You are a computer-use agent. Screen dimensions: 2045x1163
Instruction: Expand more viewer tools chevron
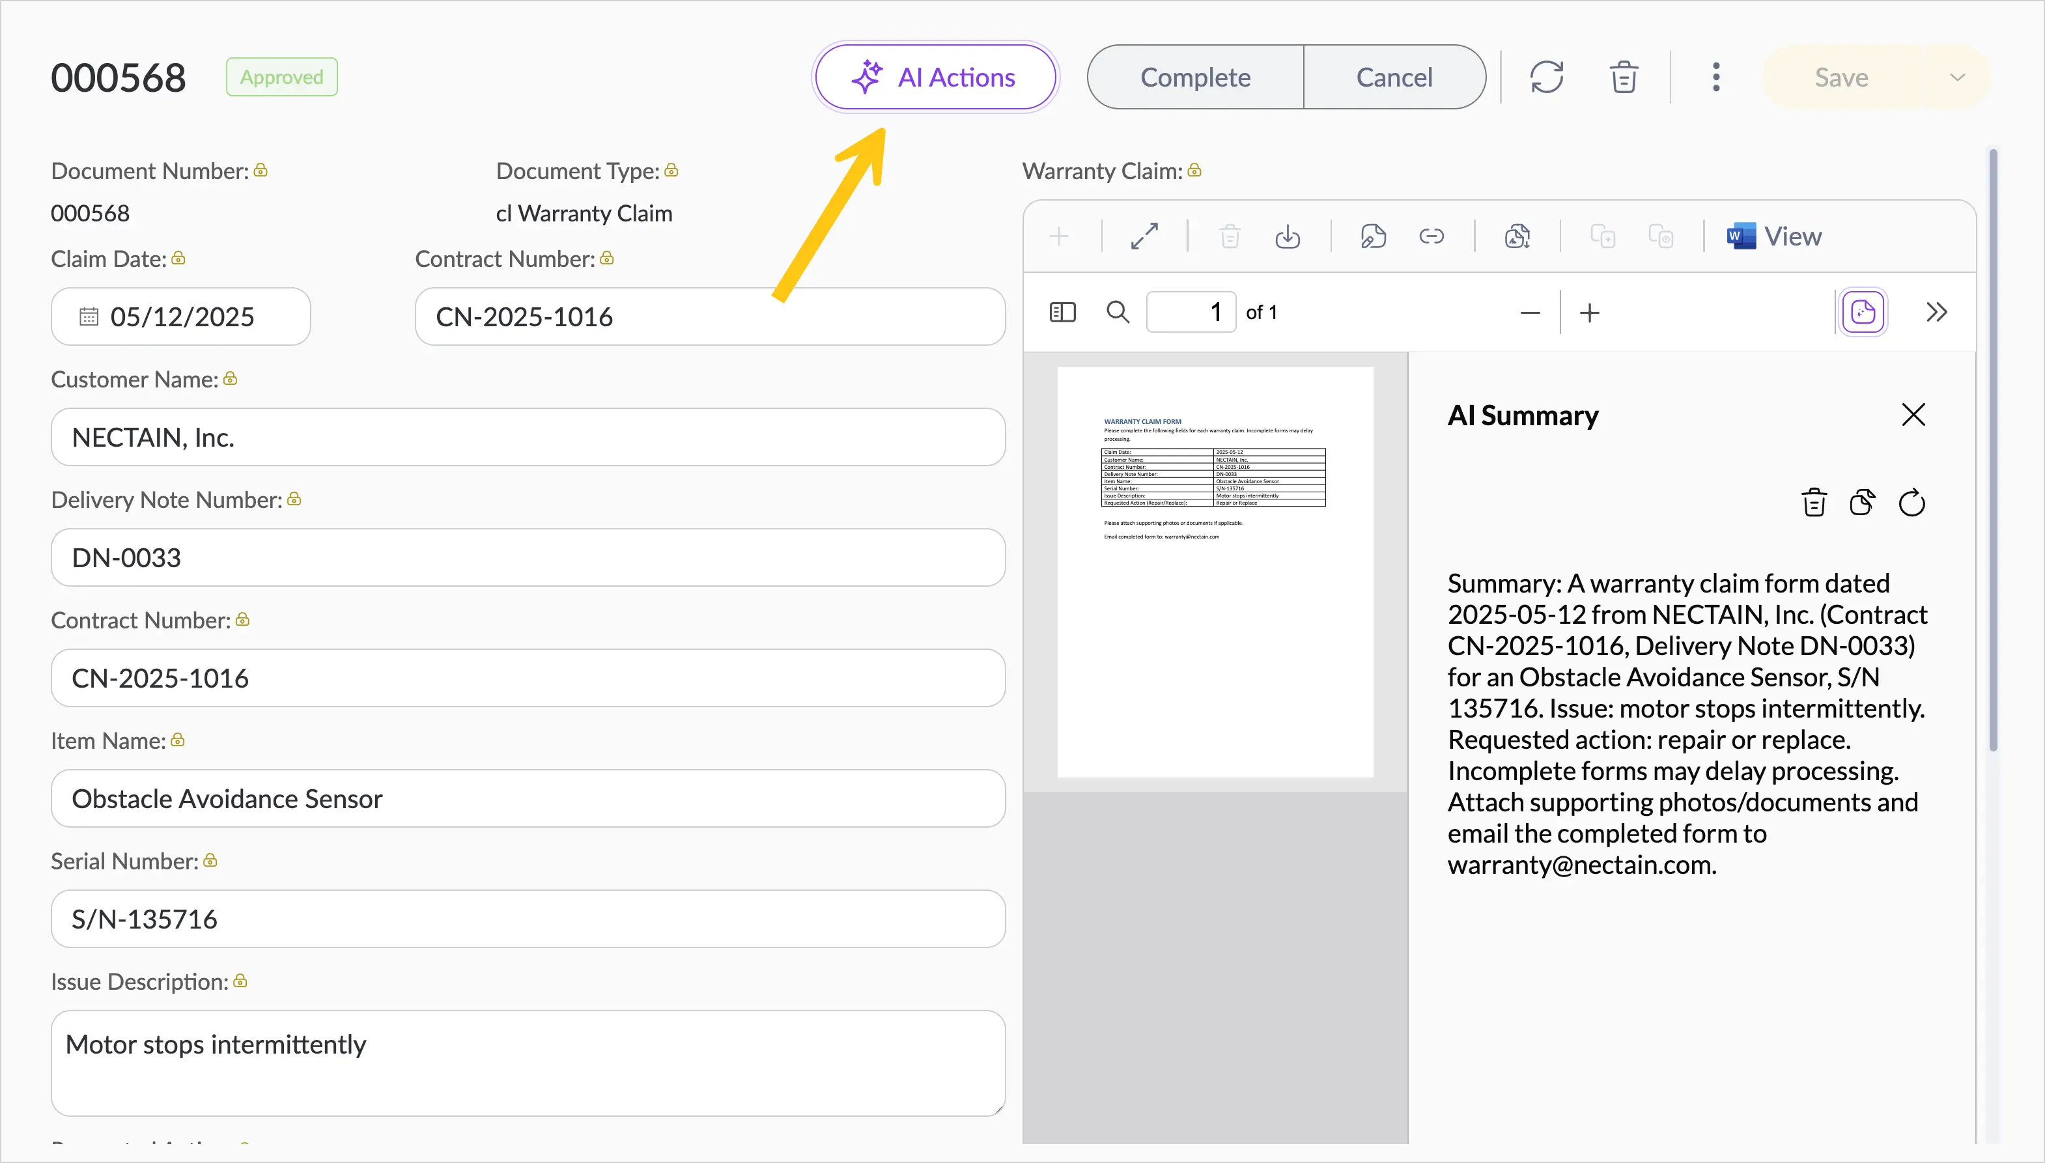pyautogui.click(x=1936, y=313)
